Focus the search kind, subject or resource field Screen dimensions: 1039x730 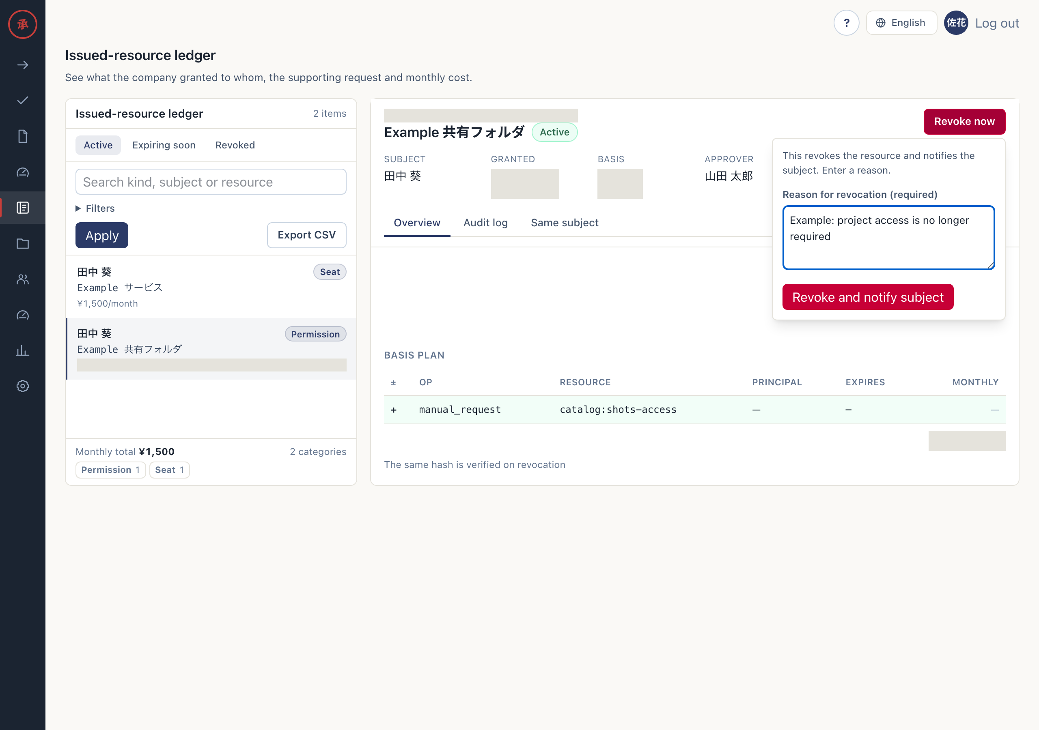pyautogui.click(x=211, y=182)
